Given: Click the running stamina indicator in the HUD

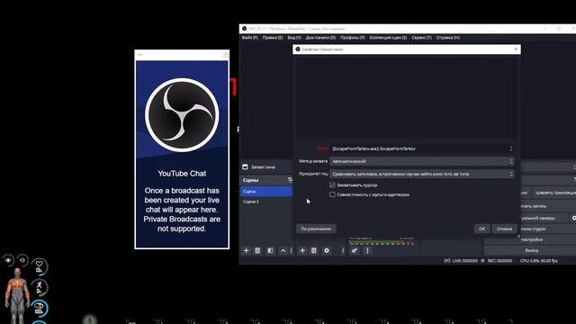Looking at the screenshot, I should 39,287.
